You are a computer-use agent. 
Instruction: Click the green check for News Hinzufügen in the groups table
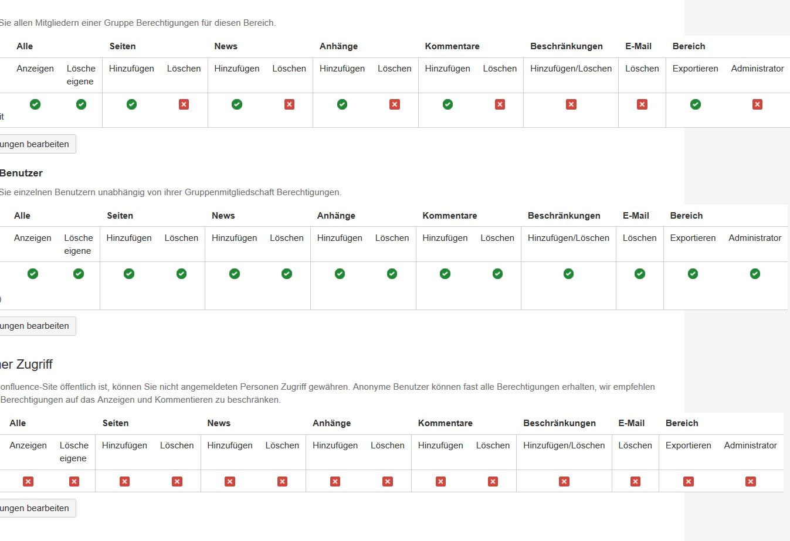(237, 104)
